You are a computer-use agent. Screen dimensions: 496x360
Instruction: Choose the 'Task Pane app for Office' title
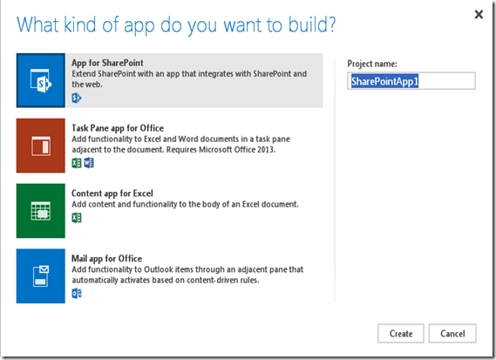(x=118, y=128)
